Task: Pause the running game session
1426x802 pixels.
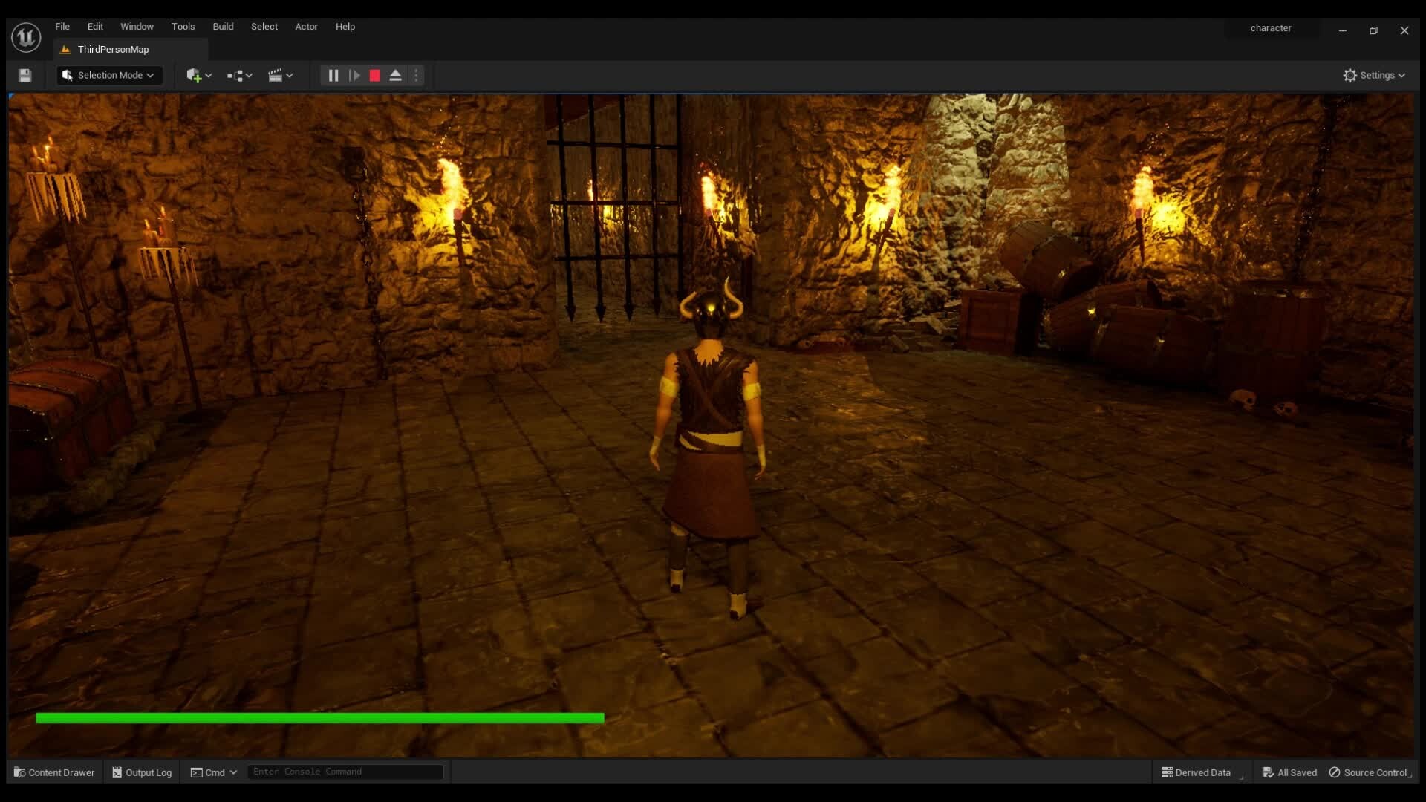Action: [x=331, y=75]
